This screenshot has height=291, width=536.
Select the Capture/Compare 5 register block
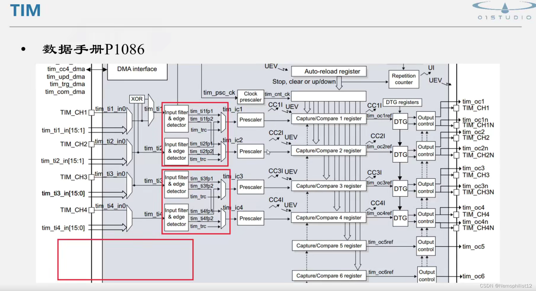[x=329, y=246]
